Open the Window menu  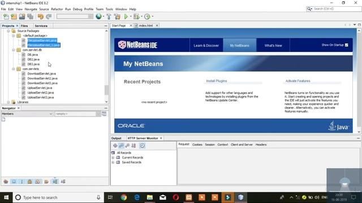pos(121,9)
